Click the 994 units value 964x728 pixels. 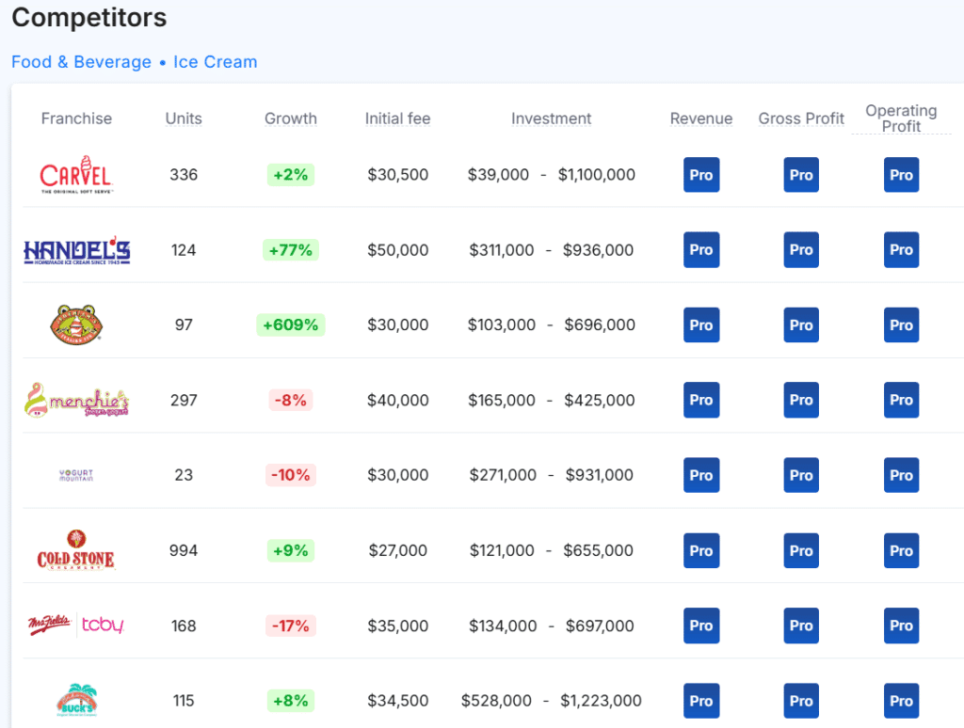pyautogui.click(x=184, y=550)
